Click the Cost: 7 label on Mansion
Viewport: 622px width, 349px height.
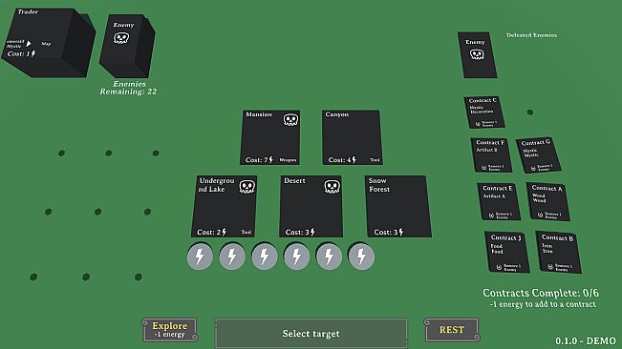coord(259,160)
